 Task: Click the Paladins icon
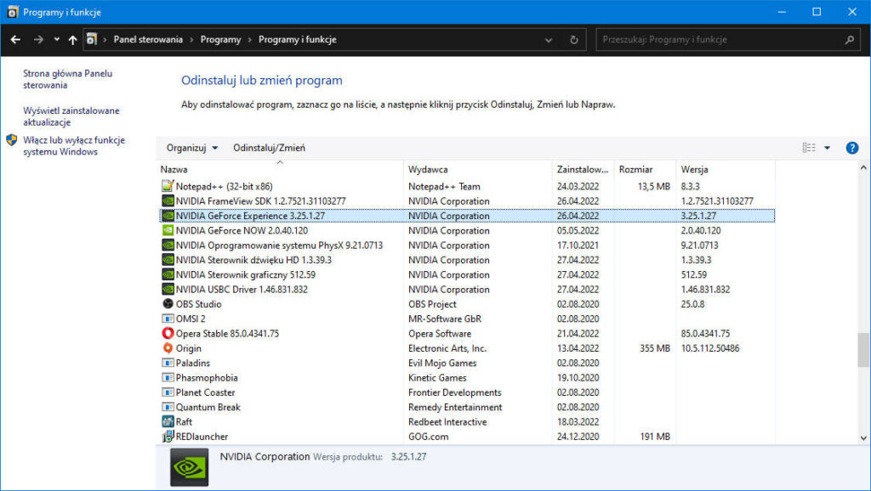click(168, 362)
